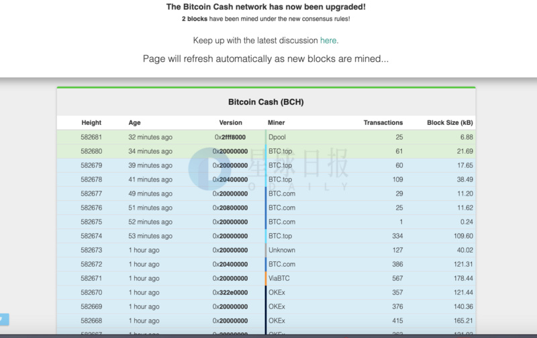The image size is (537, 338).
Task: Click block size value 121.31
Action: pyautogui.click(x=463, y=264)
